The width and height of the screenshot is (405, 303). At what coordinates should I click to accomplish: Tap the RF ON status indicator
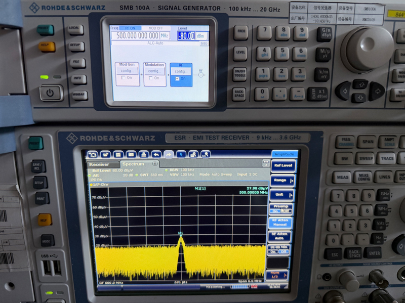130,28
